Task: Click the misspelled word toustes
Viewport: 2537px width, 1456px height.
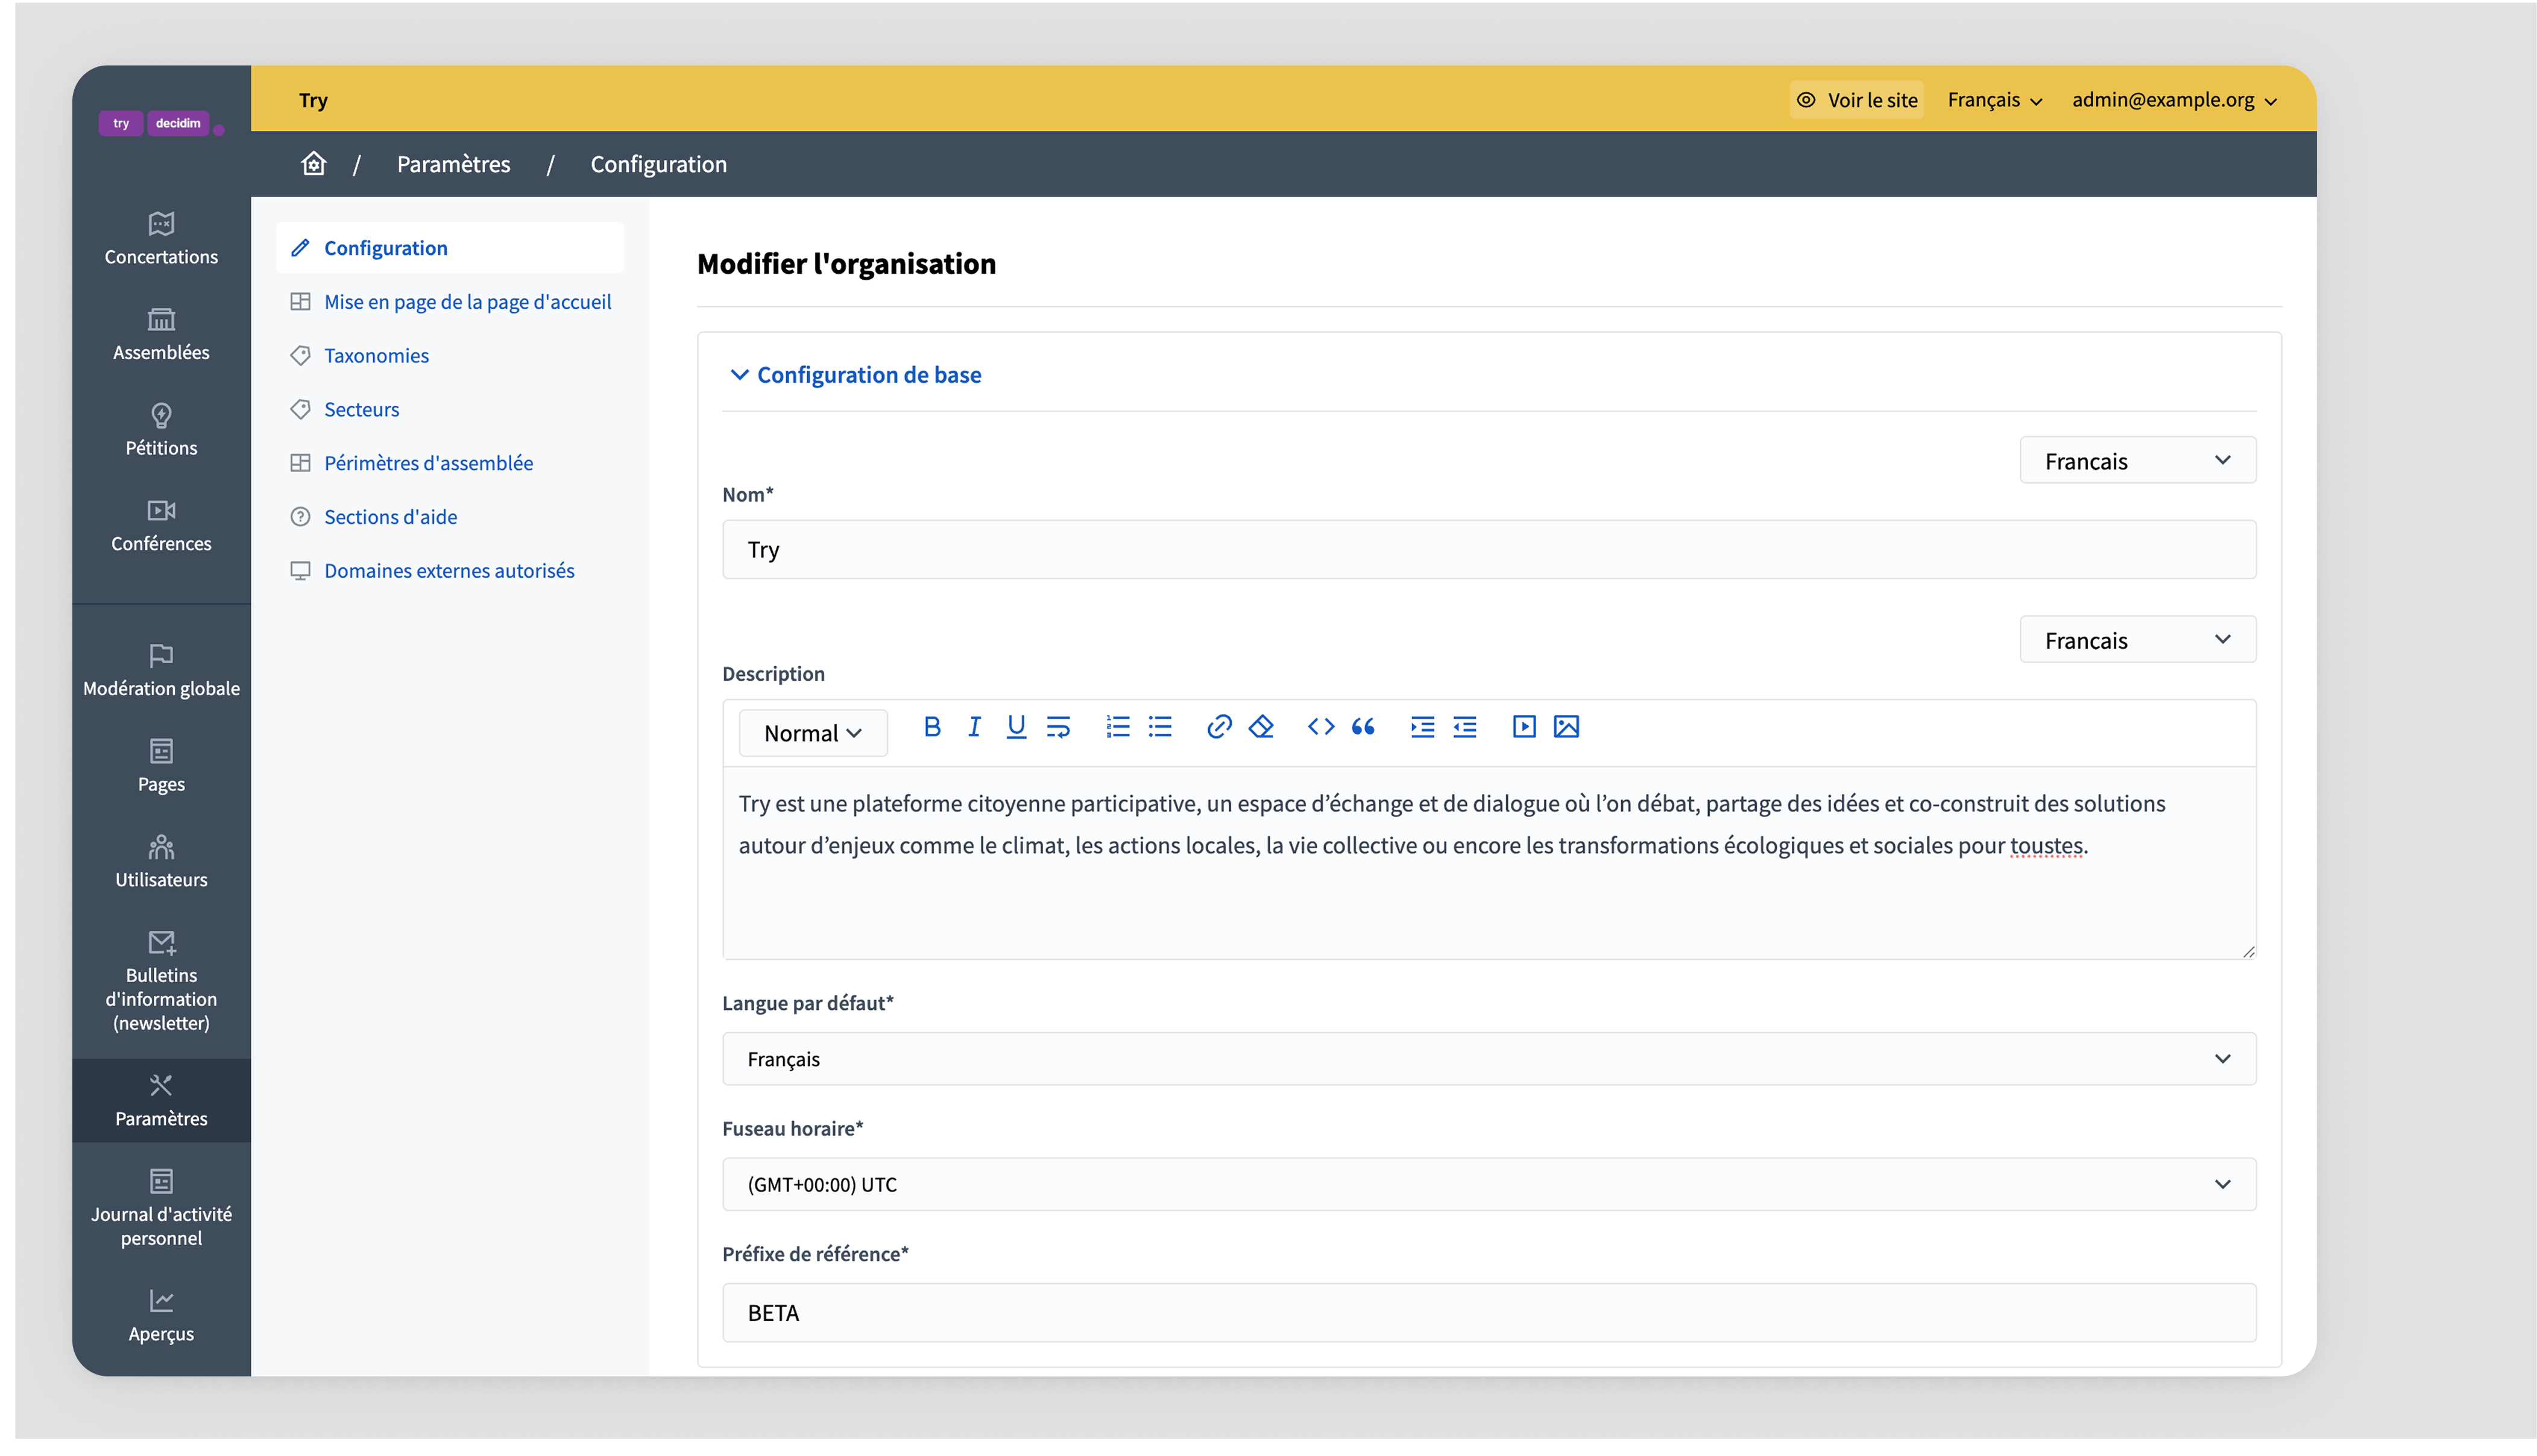Action: click(x=2046, y=846)
